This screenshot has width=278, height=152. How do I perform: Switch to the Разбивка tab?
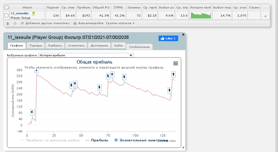[55, 46]
